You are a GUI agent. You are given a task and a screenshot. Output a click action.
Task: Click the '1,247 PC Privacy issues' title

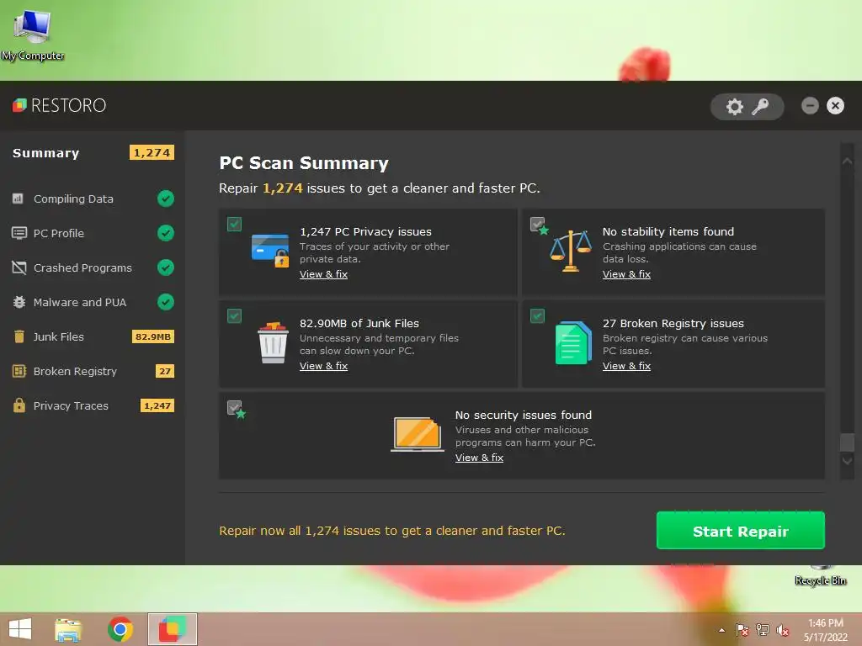(x=365, y=232)
